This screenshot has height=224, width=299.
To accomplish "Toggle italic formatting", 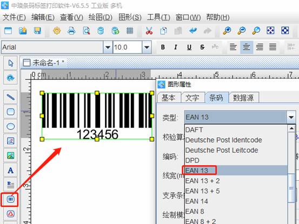I will (176, 47).
